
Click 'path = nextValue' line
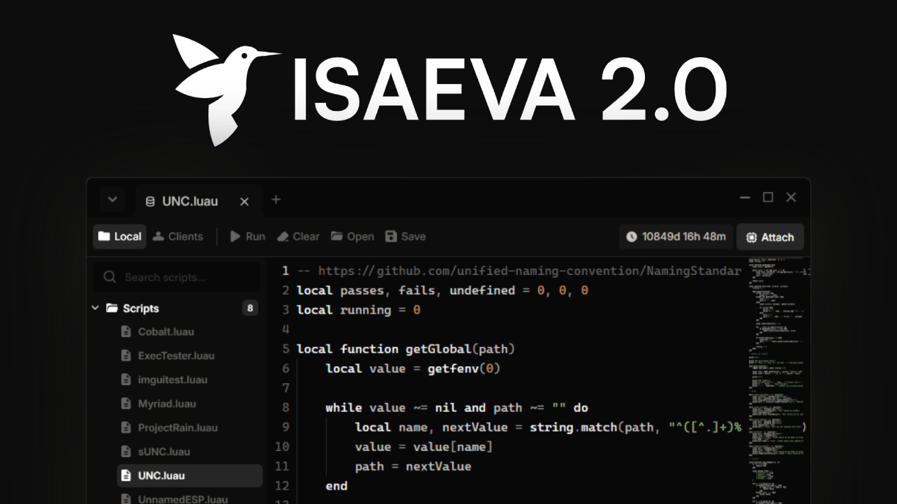[x=413, y=466]
